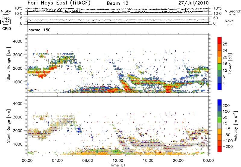Image resolution: width=241 pixels, height=167 pixels.
Task: Click '3000' on the power panel axis
Action: [x=17, y=55]
